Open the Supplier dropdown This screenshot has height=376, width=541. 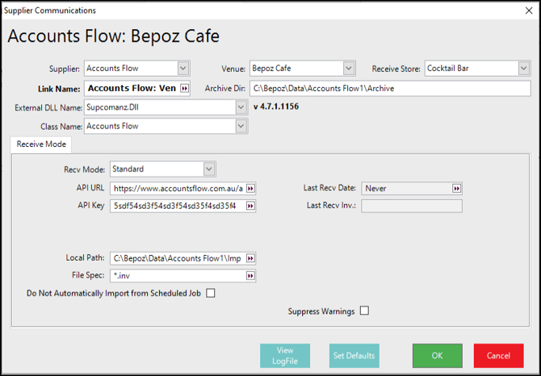click(183, 69)
